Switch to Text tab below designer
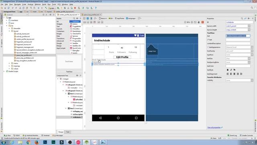This screenshot has width=257, height=145. (x=68, y=132)
